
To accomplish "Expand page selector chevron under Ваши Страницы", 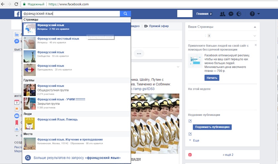I will coord(254,36).
